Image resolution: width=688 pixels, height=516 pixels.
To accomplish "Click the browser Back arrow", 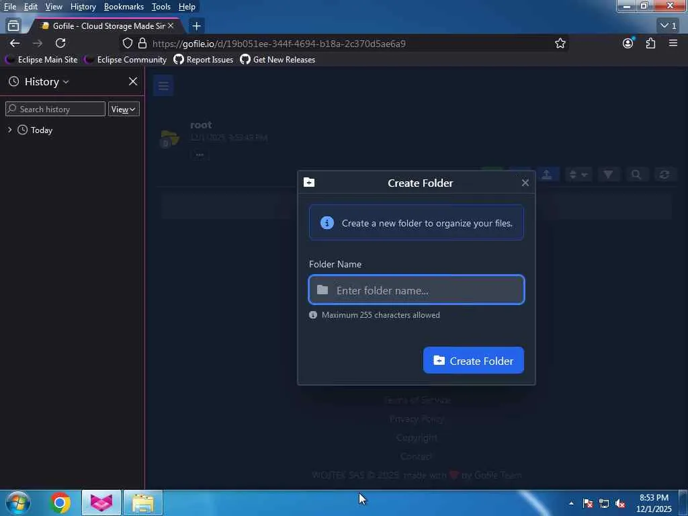I will tap(15, 43).
